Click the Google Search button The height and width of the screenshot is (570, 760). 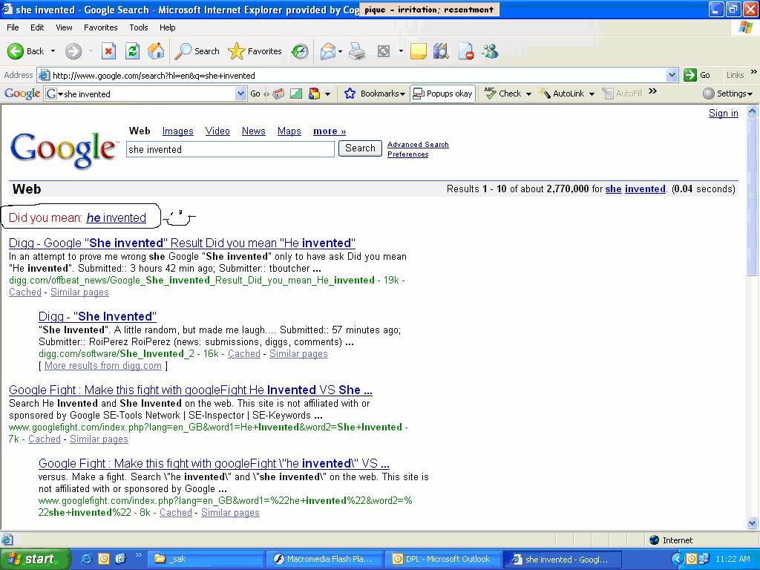360,148
